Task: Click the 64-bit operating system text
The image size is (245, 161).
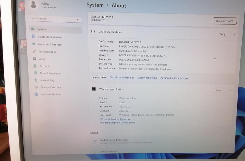Action: pos(144,64)
